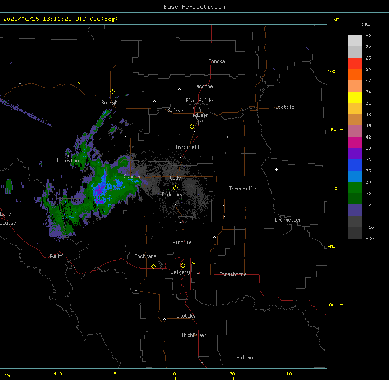The height and width of the screenshot is (380, 389).
Task: Select the violet purple legend swatch below 39
Action: point(355,153)
